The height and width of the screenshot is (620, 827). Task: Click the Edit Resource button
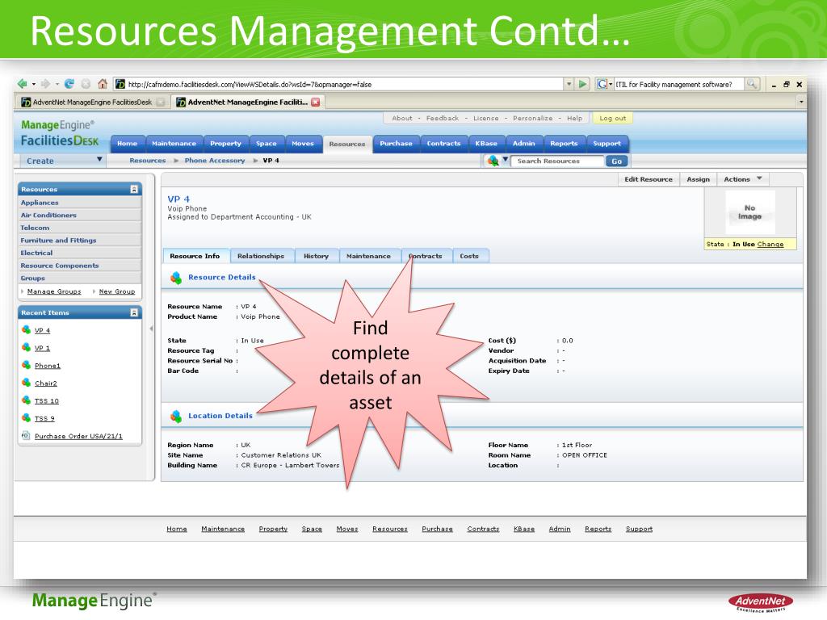(x=649, y=179)
